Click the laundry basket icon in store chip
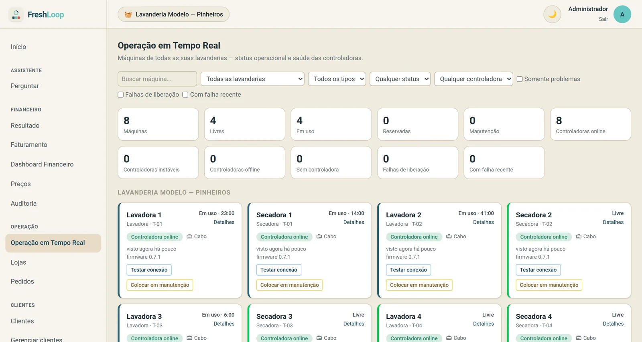This screenshot has height=342, width=642. (x=128, y=14)
